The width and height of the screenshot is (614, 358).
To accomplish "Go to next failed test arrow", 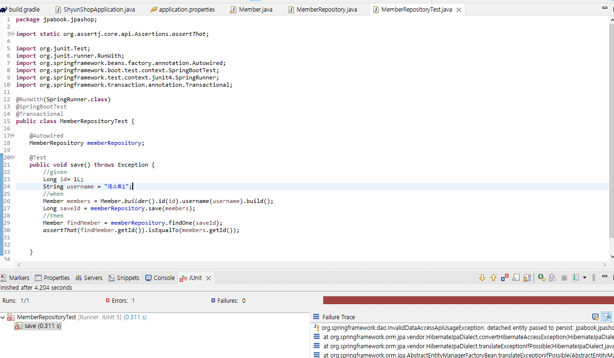I will (x=482, y=278).
